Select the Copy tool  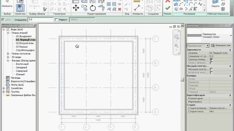(x=84, y=8)
